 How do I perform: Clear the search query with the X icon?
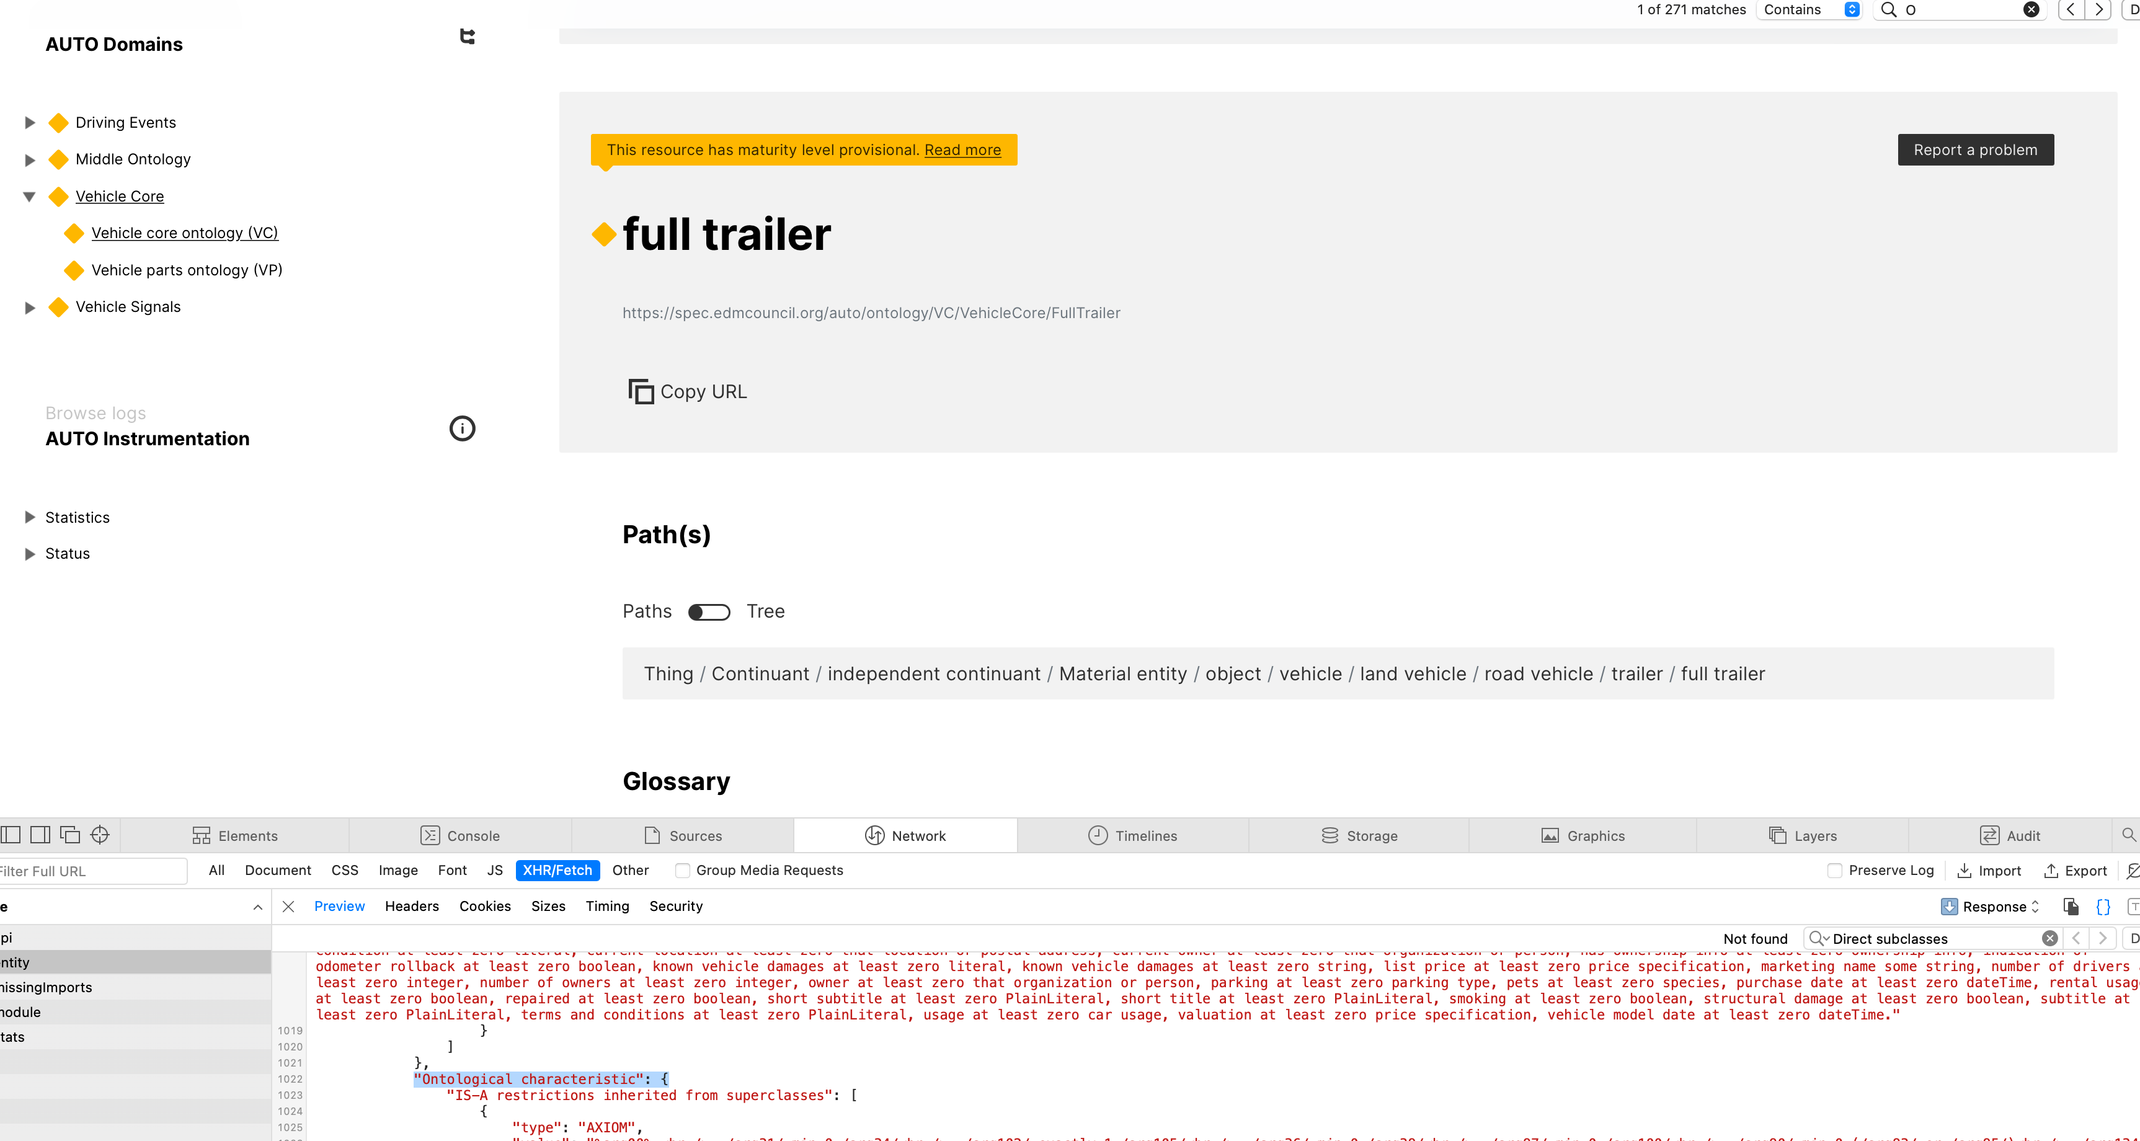tap(2032, 10)
